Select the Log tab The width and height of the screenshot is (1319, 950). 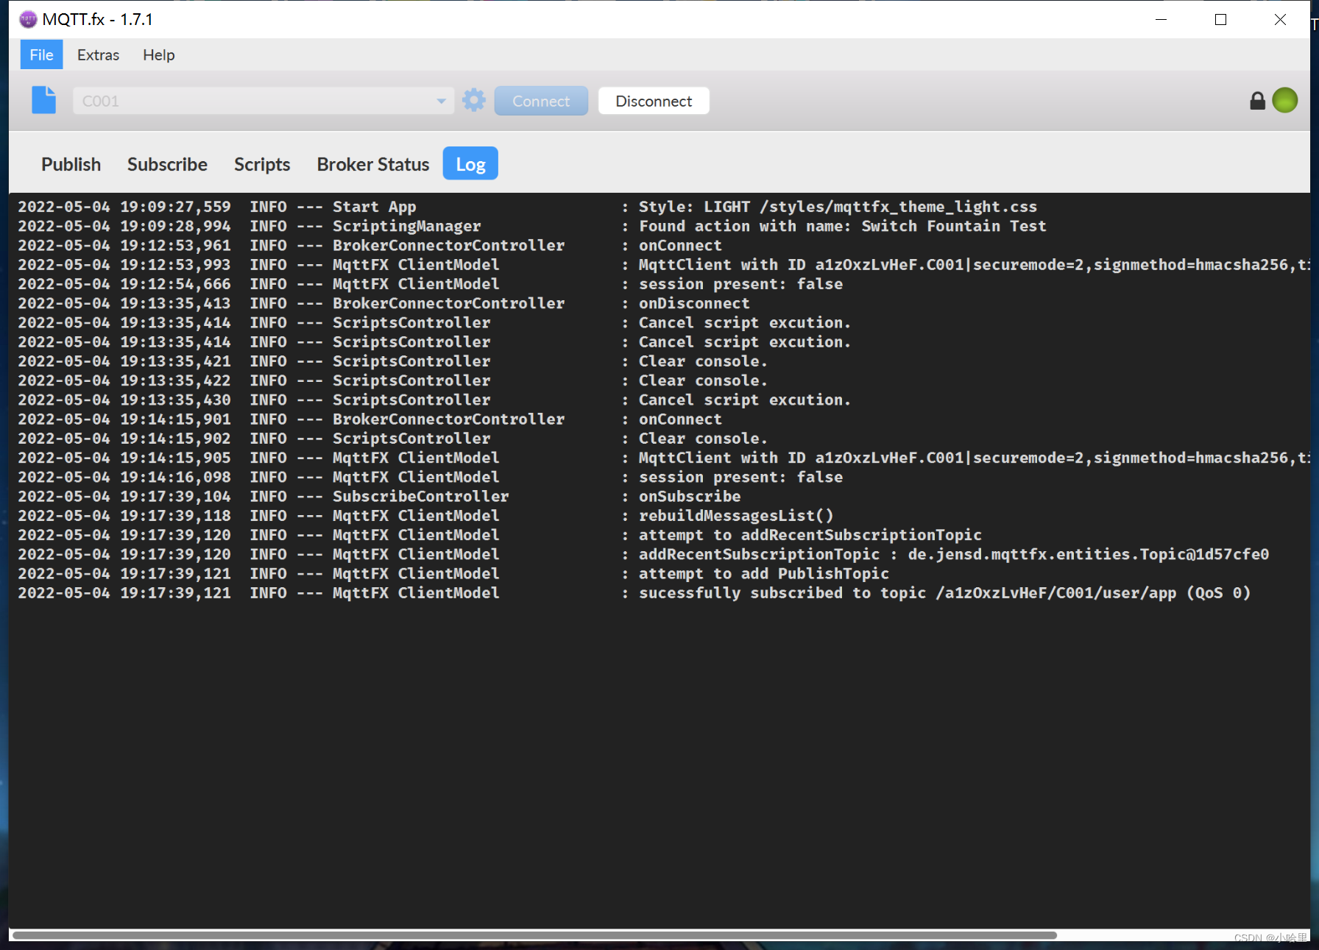pyautogui.click(x=470, y=164)
